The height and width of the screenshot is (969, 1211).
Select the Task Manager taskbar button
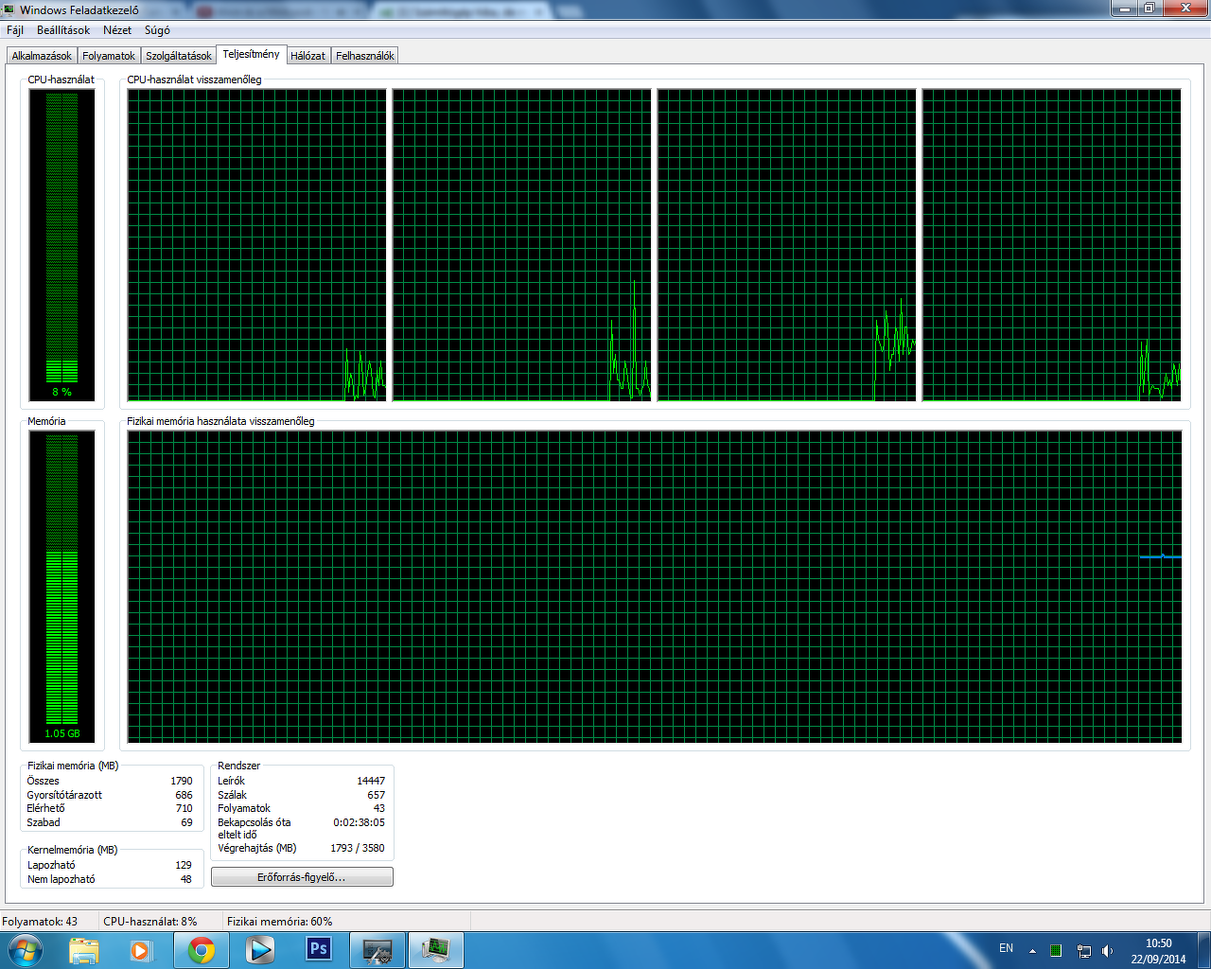[x=436, y=950]
